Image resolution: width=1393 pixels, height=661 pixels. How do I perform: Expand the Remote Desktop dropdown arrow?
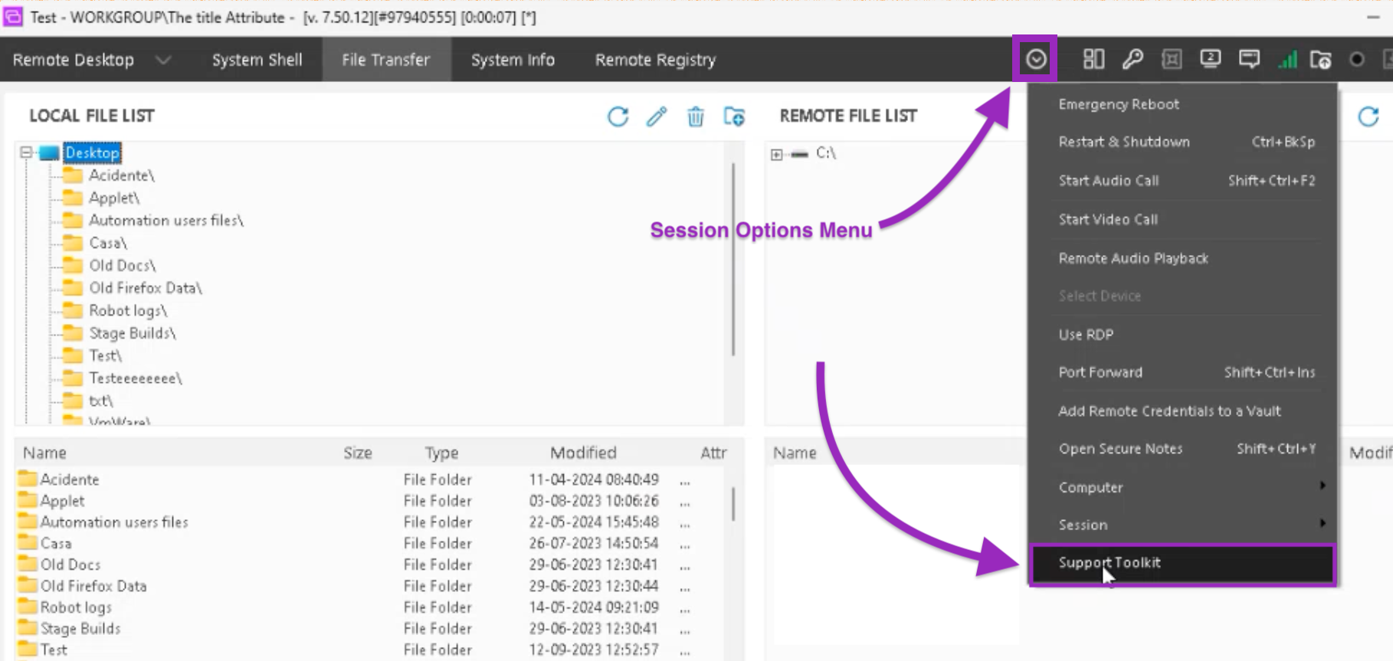163,60
